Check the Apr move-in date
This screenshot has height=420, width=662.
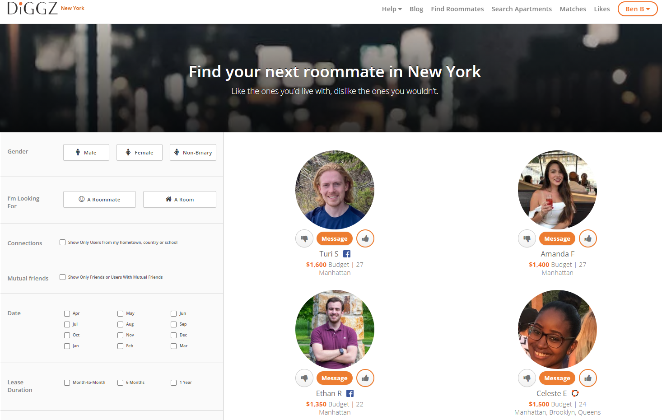coord(67,313)
